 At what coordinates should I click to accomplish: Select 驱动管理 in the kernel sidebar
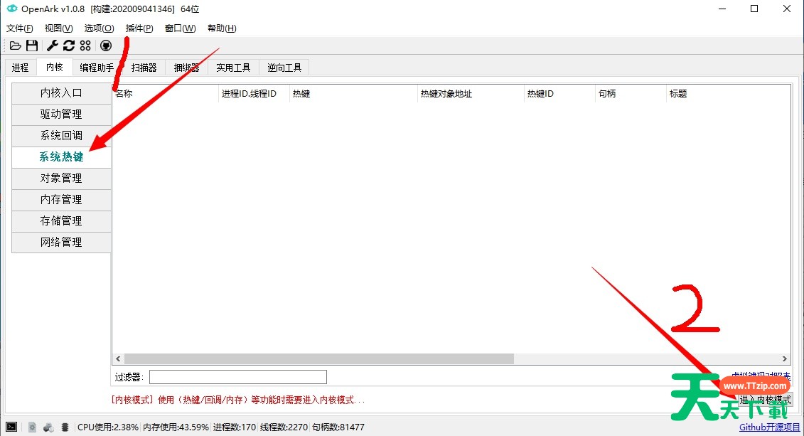(x=61, y=114)
